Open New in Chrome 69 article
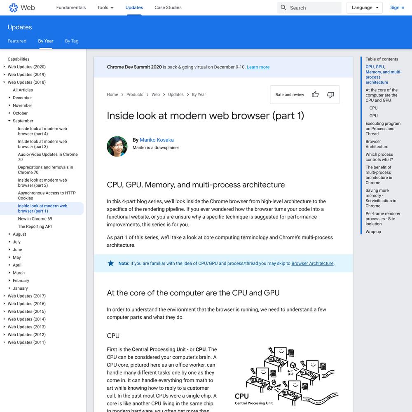Screen dimensions: 412x412 pos(35,219)
